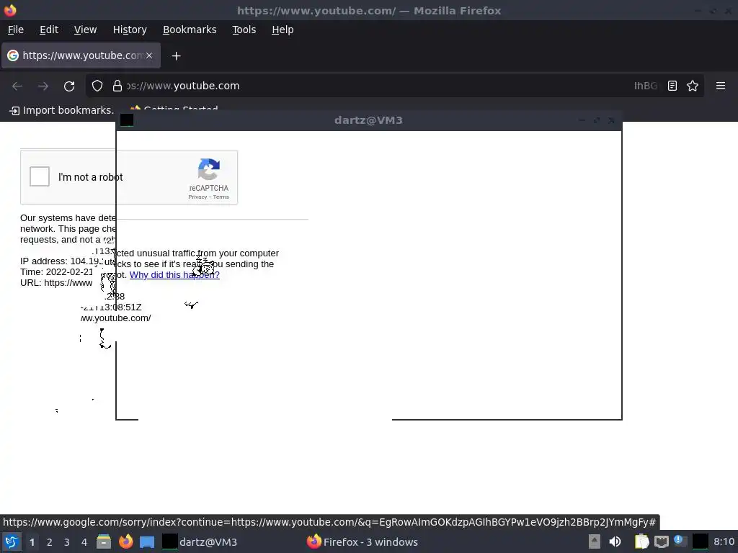Image resolution: width=738 pixels, height=553 pixels.
Task: Toggle reader view icon in address bar
Action: click(x=672, y=86)
